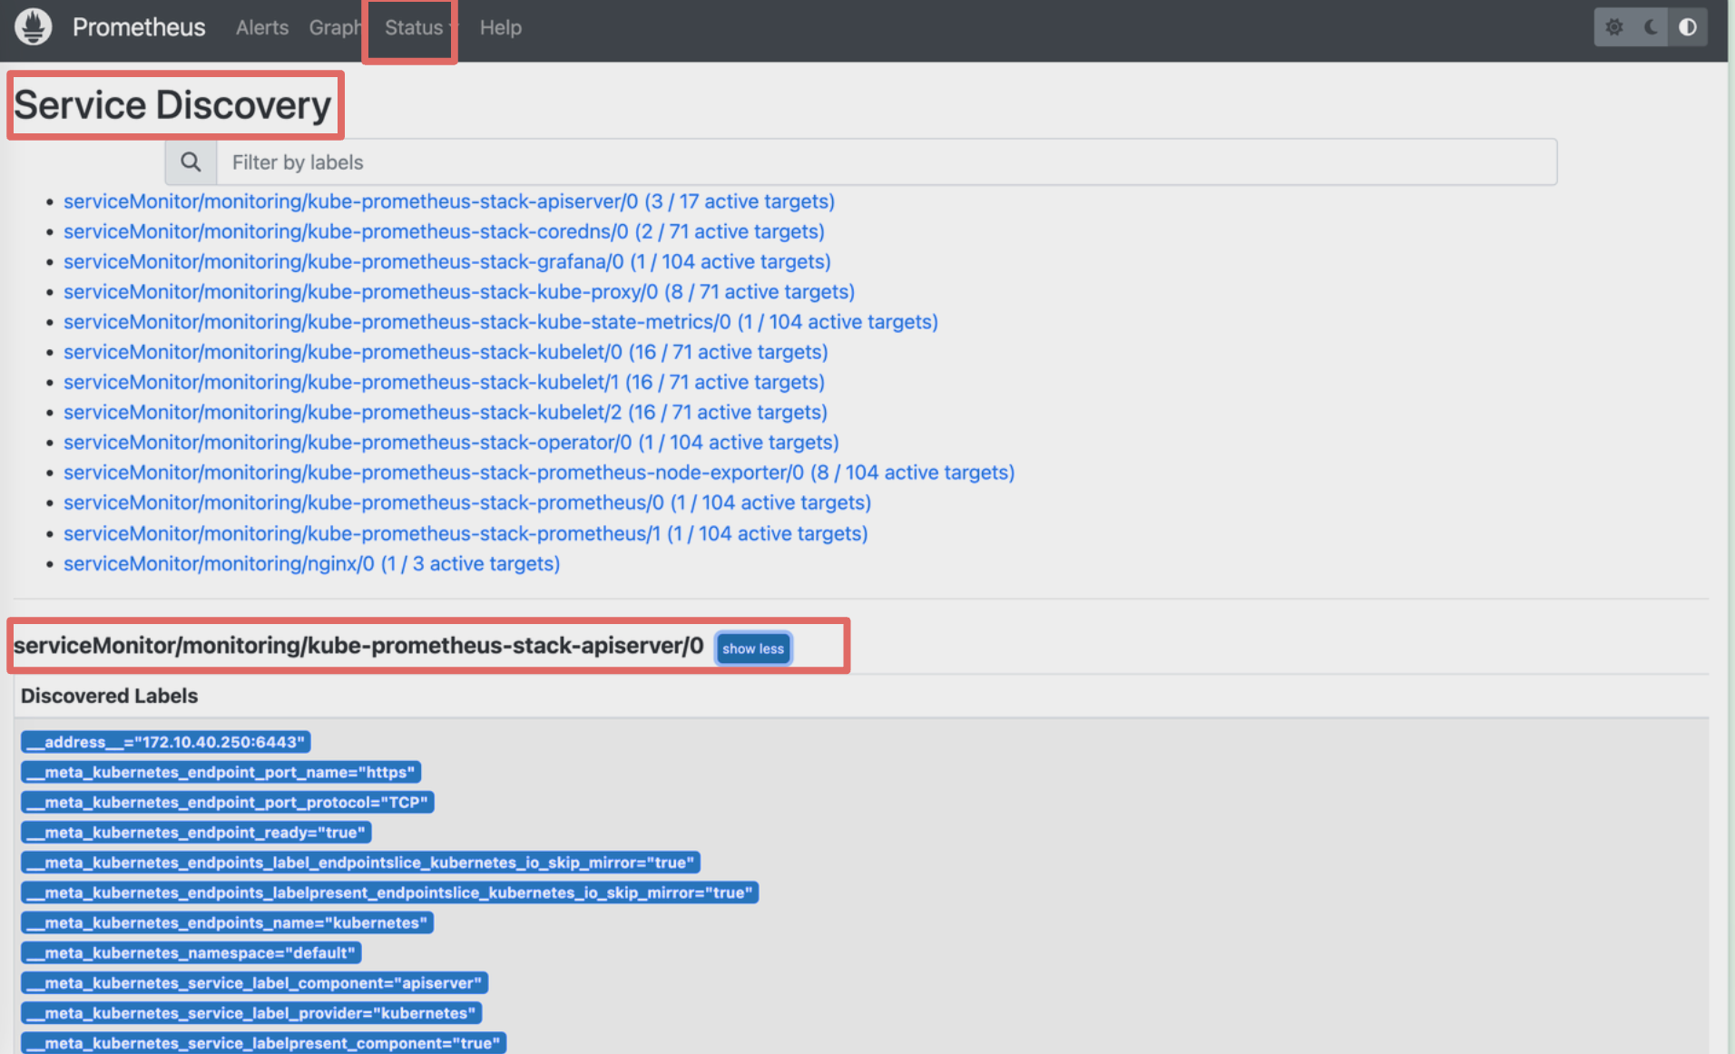Click the search magnifier icon
Screen dimensions: 1735x1054
[191, 162]
